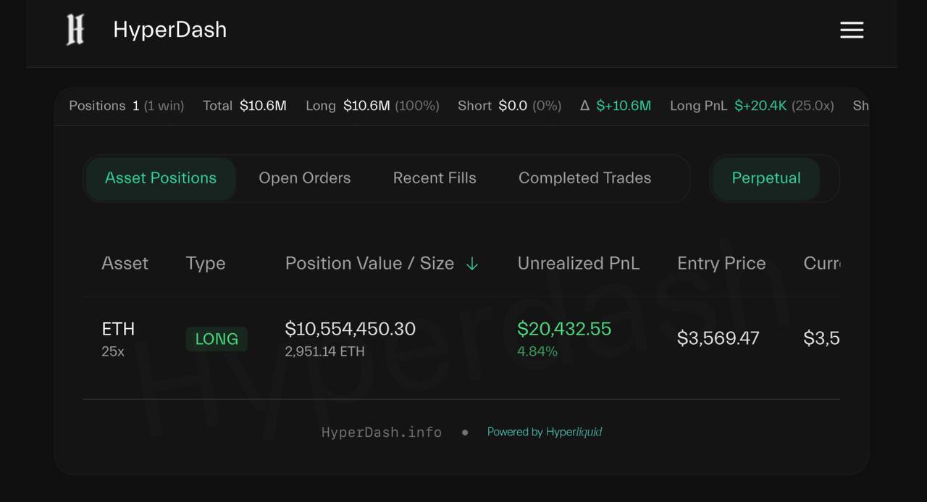The image size is (927, 502).
Task: Click the Long $10.6M (100%) stat
Action: pos(372,106)
